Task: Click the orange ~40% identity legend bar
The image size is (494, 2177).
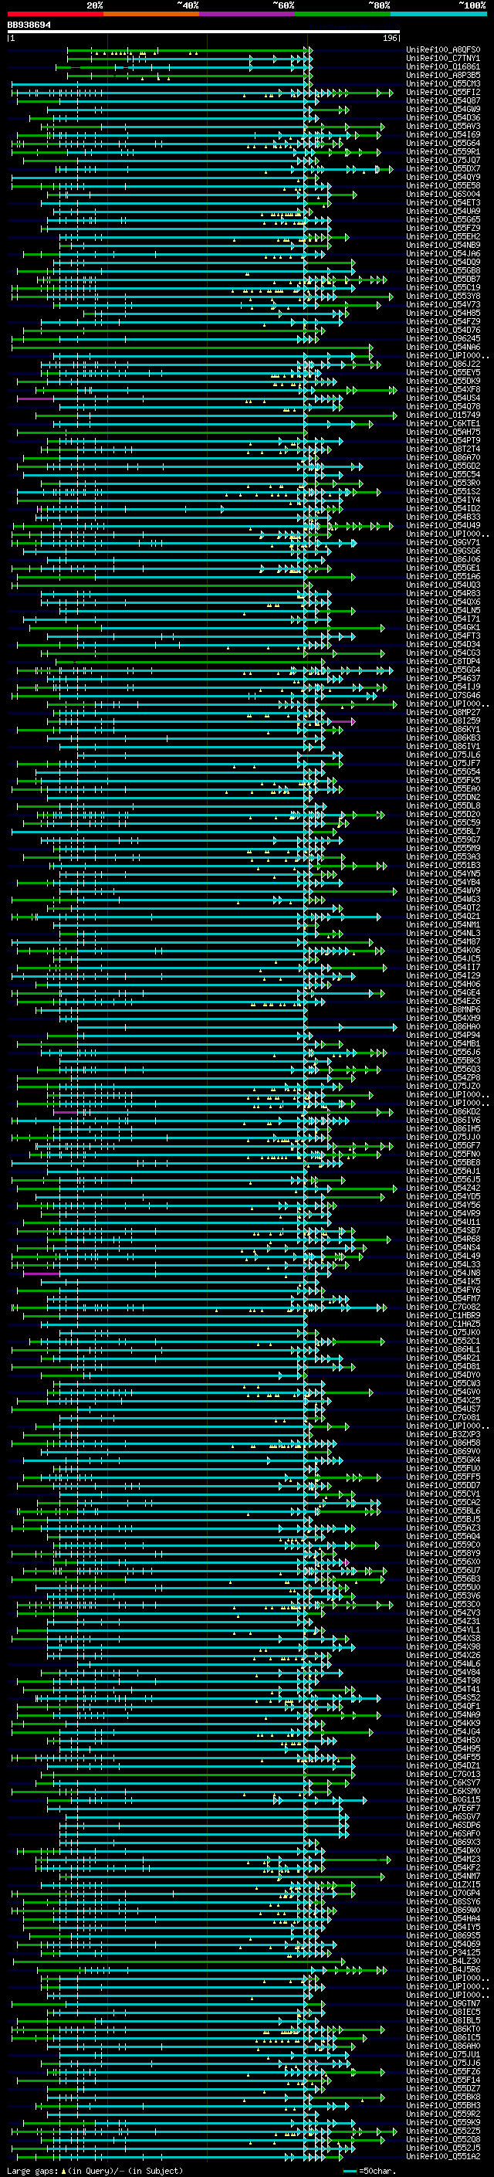Action: [151, 15]
